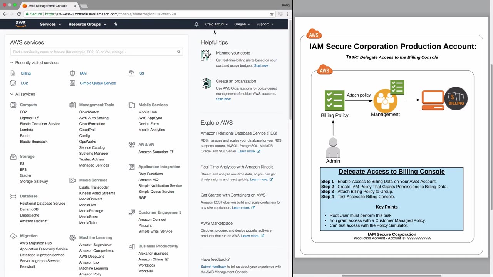Image resolution: width=493 pixels, height=277 pixels.
Task: Open Lightsail external link under Compute
Action: pyautogui.click(x=29, y=118)
